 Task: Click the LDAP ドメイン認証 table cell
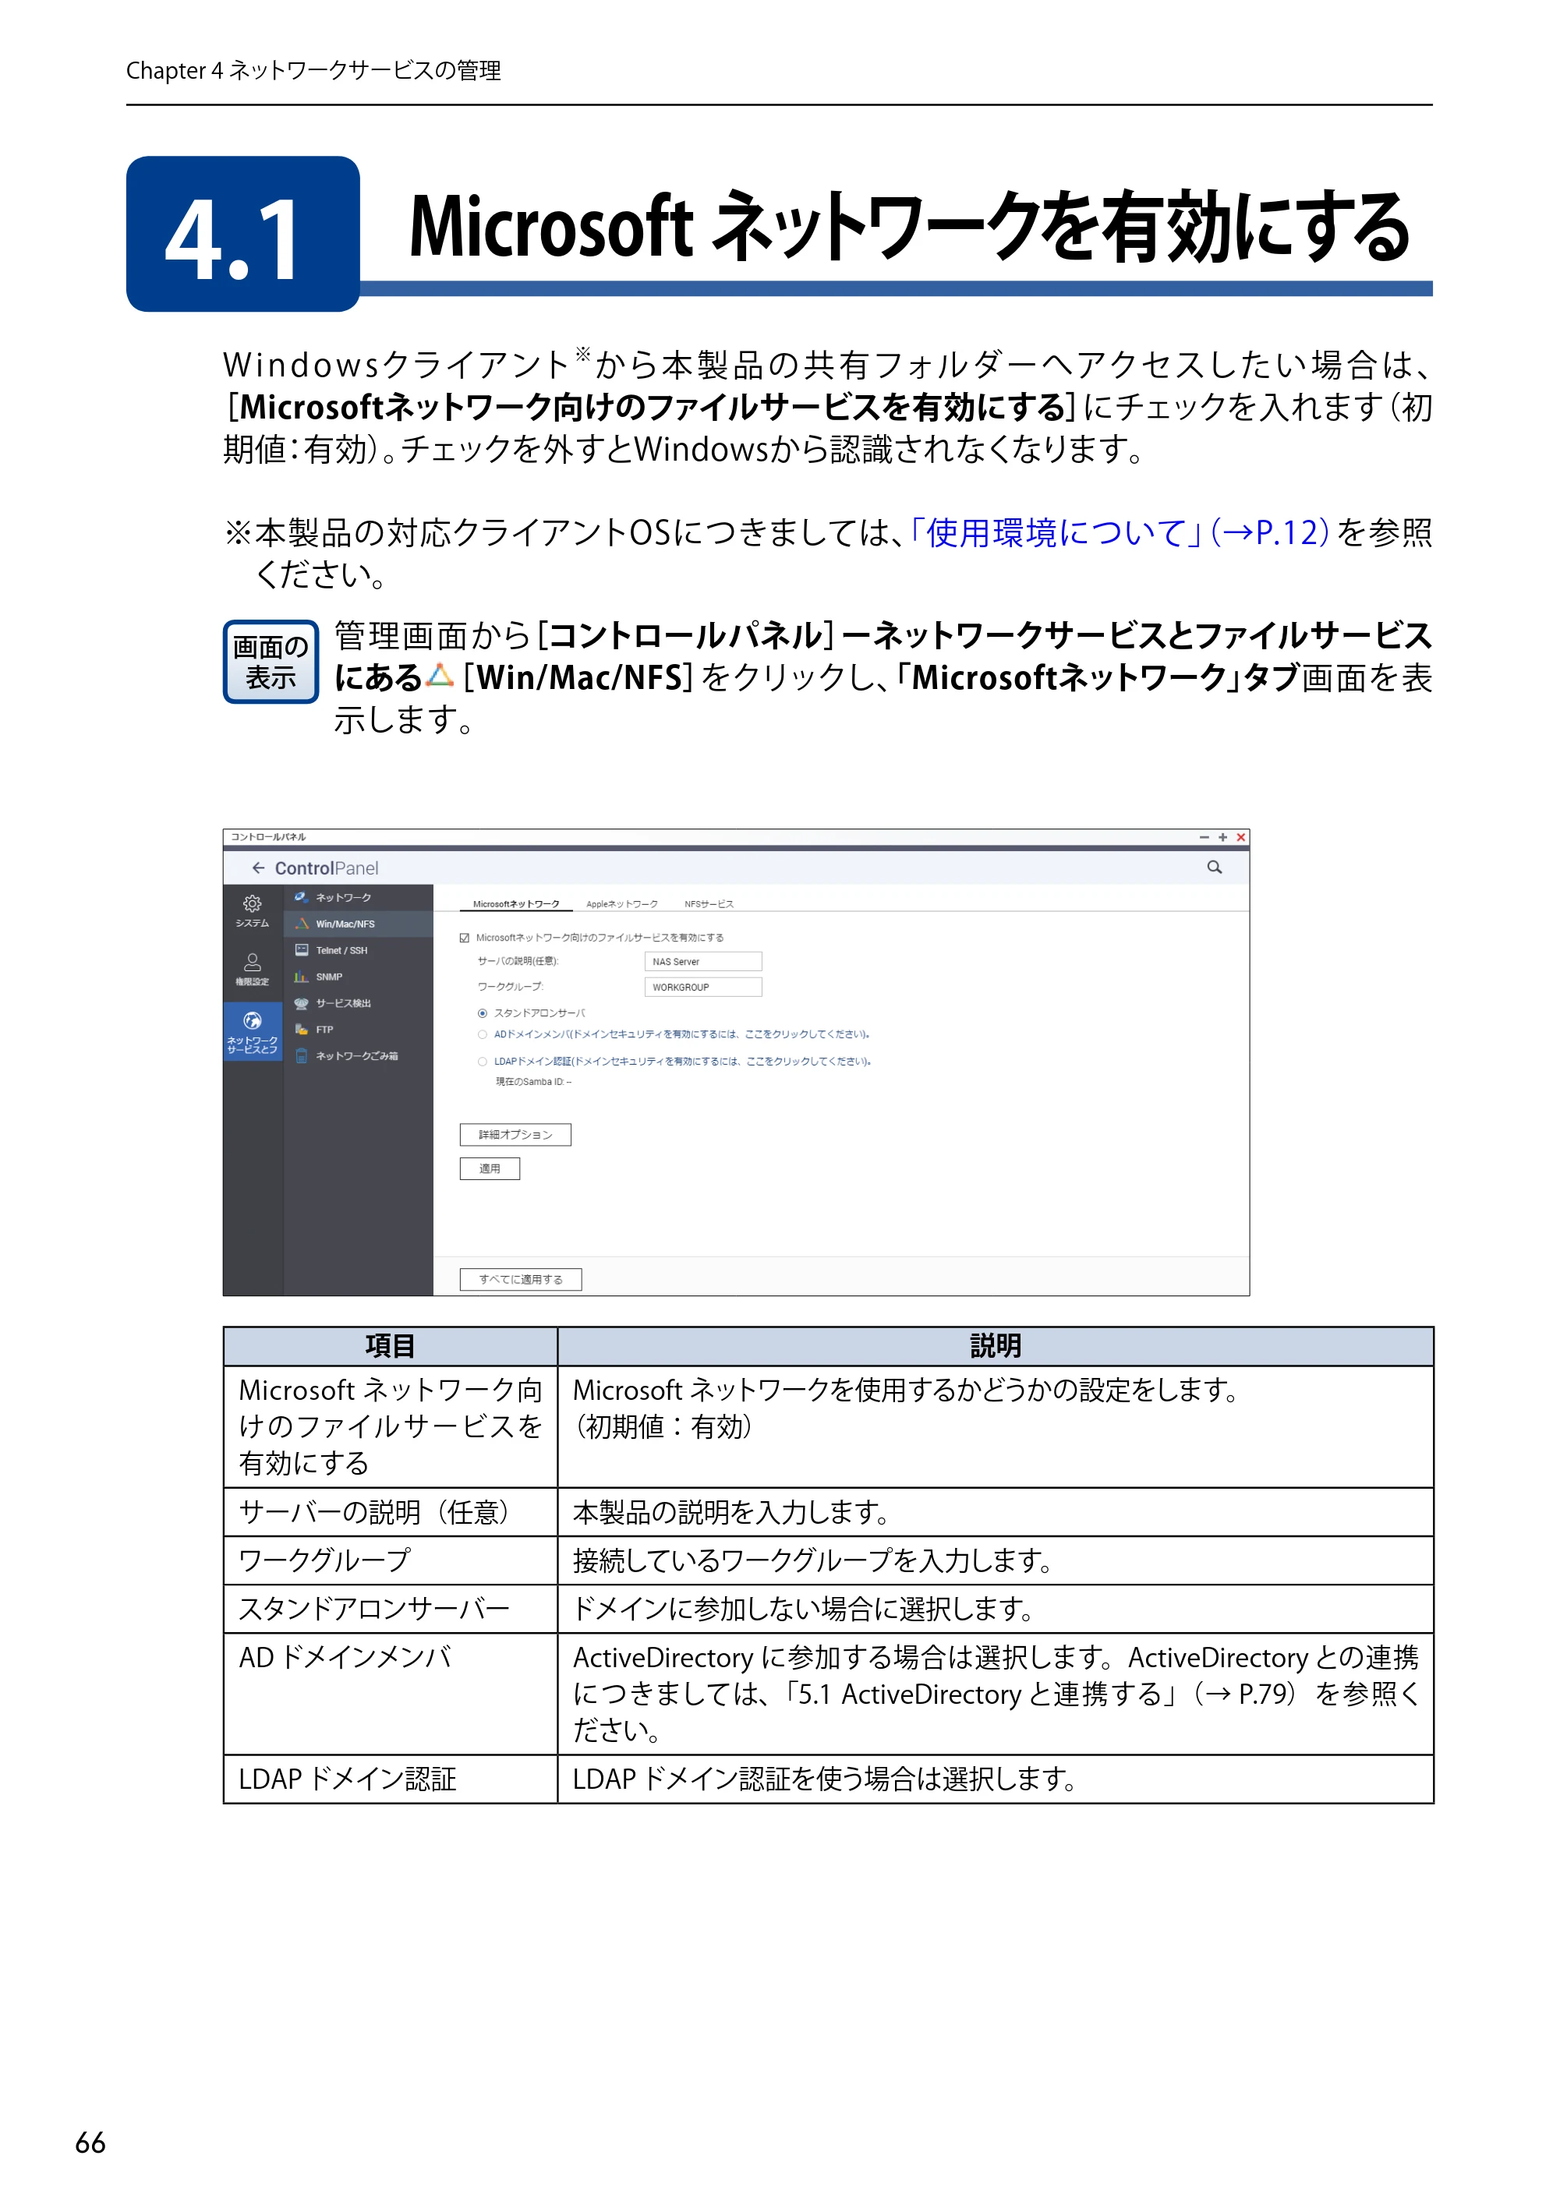[x=391, y=1779]
